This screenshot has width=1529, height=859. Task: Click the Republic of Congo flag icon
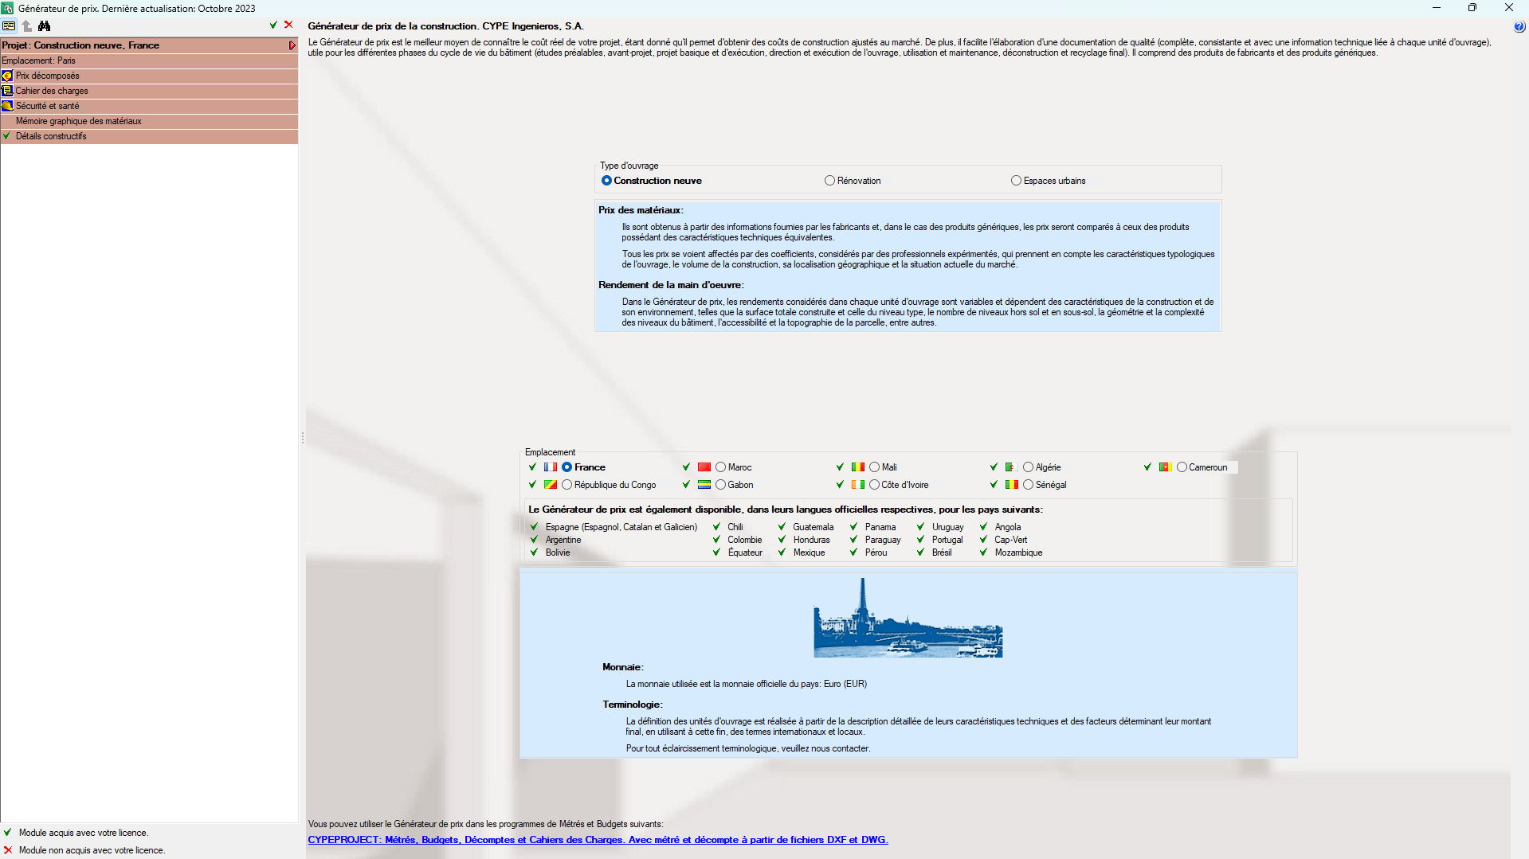[551, 485]
